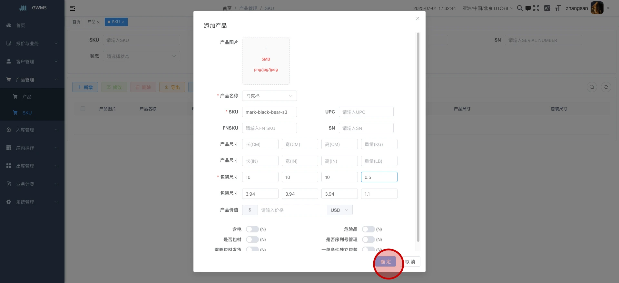Expand the timezone selector 亚洲/中国/北京
Viewport: 619px width, 283px height.
point(487,8)
